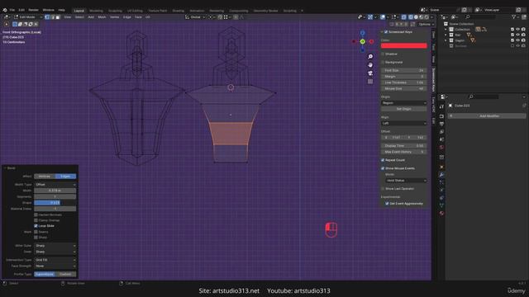Screen dimensions: 529x297
Task: Toggle proportional editing icon
Action: [236, 17]
